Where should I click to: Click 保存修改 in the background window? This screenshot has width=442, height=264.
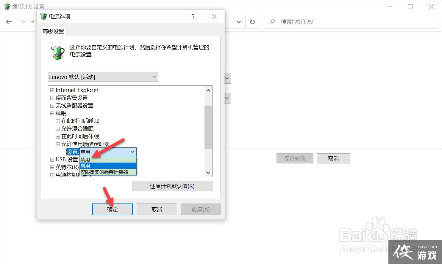[x=295, y=158]
